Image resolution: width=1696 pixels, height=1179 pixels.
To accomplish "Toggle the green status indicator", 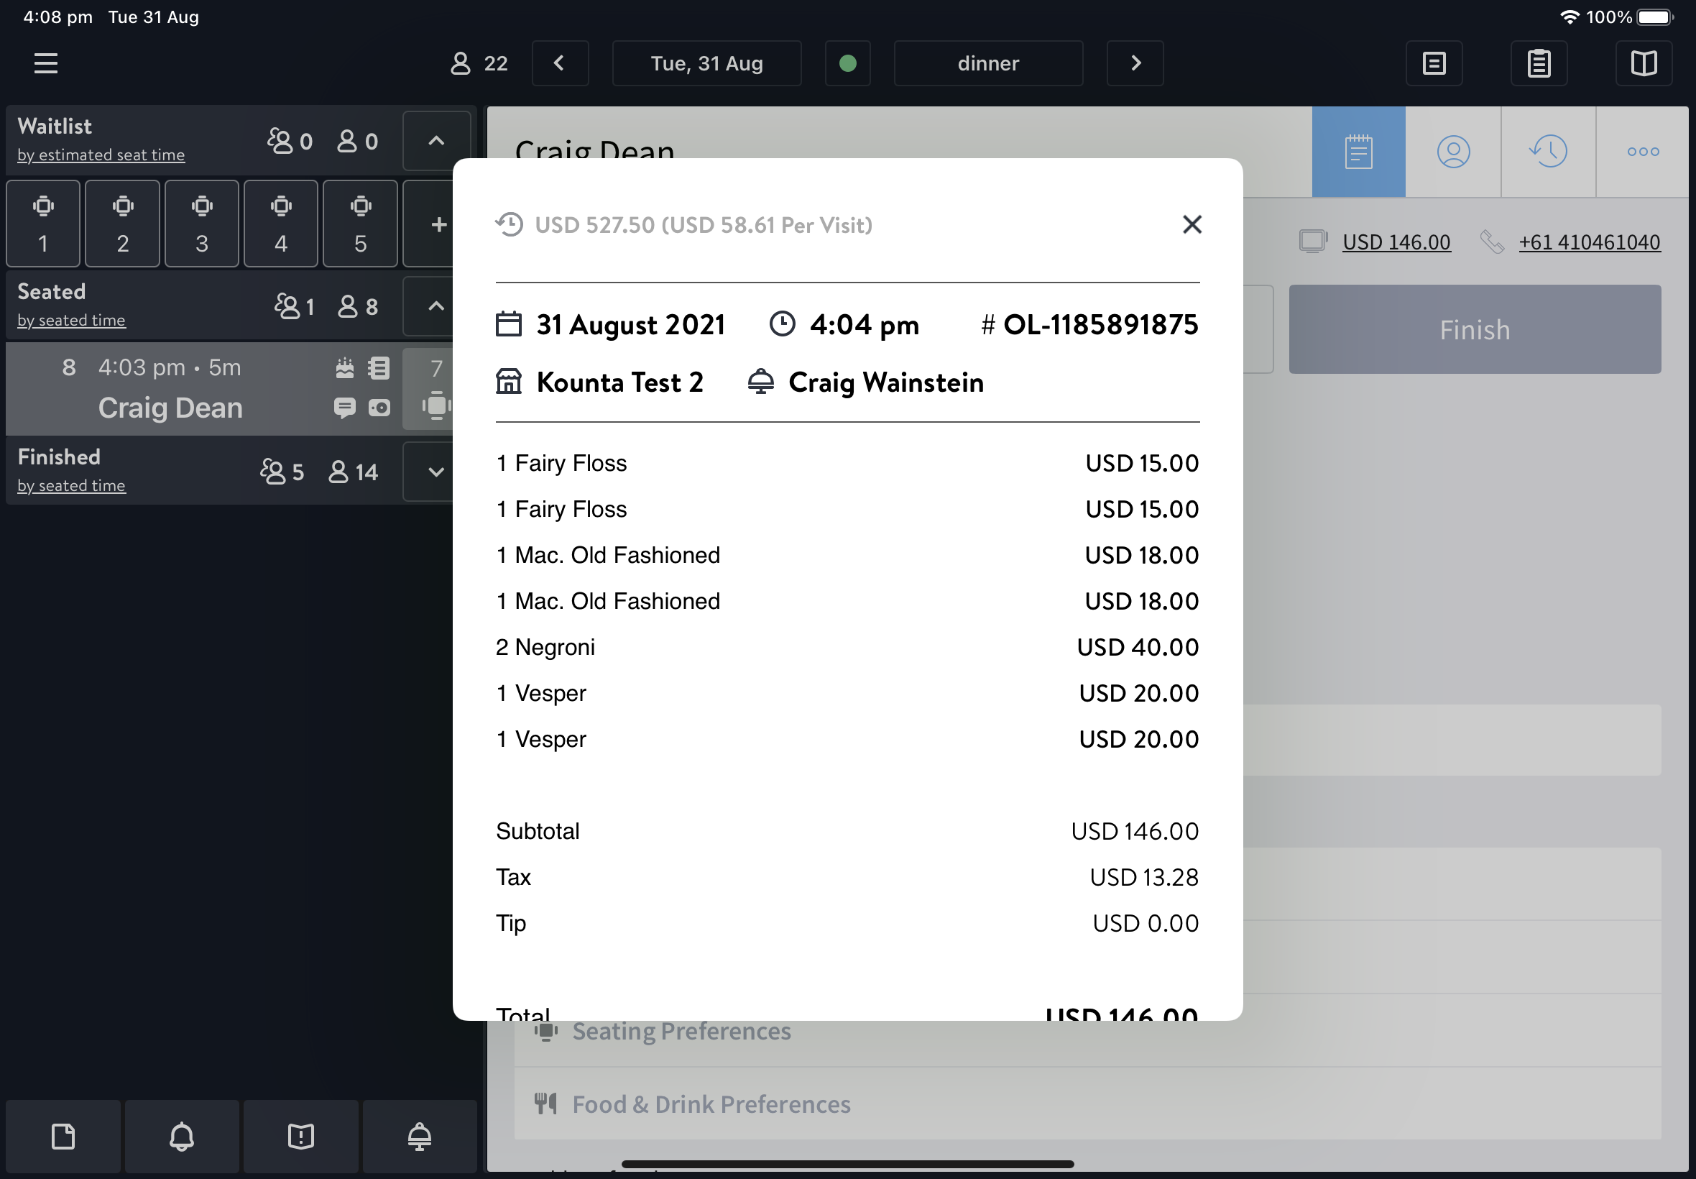I will tap(847, 63).
